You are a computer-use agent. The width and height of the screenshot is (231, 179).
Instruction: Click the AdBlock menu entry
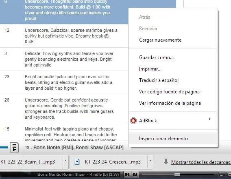(173, 121)
